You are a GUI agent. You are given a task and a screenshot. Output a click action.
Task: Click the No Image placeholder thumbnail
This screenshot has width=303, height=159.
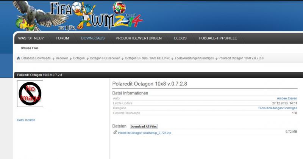[x=30, y=94]
